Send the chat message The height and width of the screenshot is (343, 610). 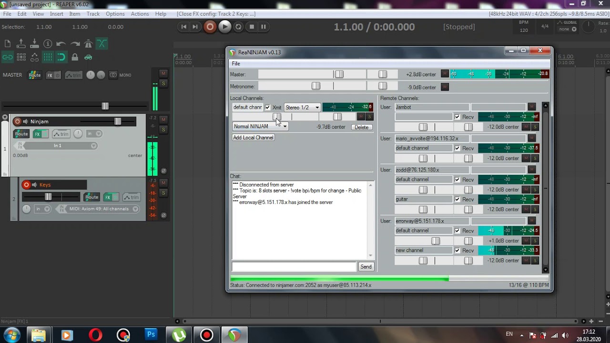[366, 267]
